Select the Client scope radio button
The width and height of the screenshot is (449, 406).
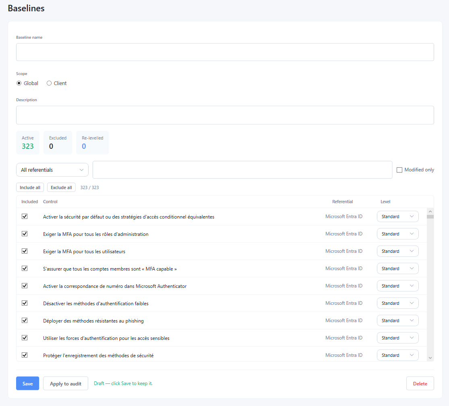(49, 83)
